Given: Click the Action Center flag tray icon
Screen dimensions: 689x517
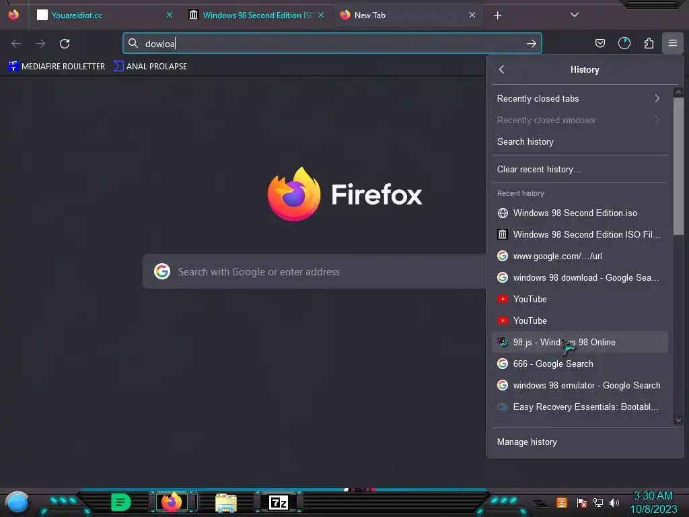Looking at the screenshot, I should (x=582, y=502).
